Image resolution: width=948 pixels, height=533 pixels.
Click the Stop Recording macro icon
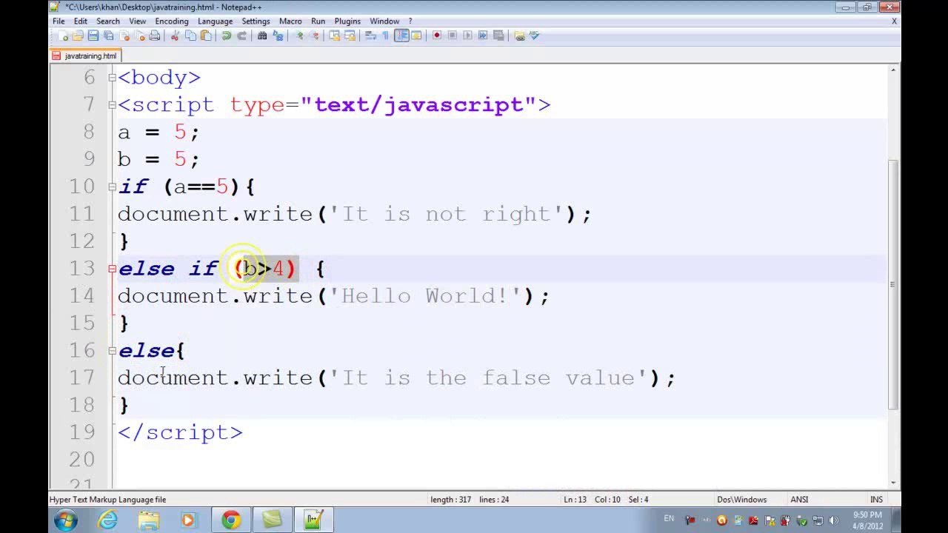[x=452, y=36]
